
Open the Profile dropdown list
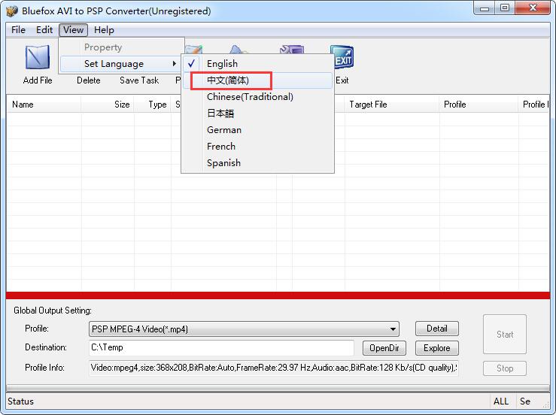coord(244,329)
